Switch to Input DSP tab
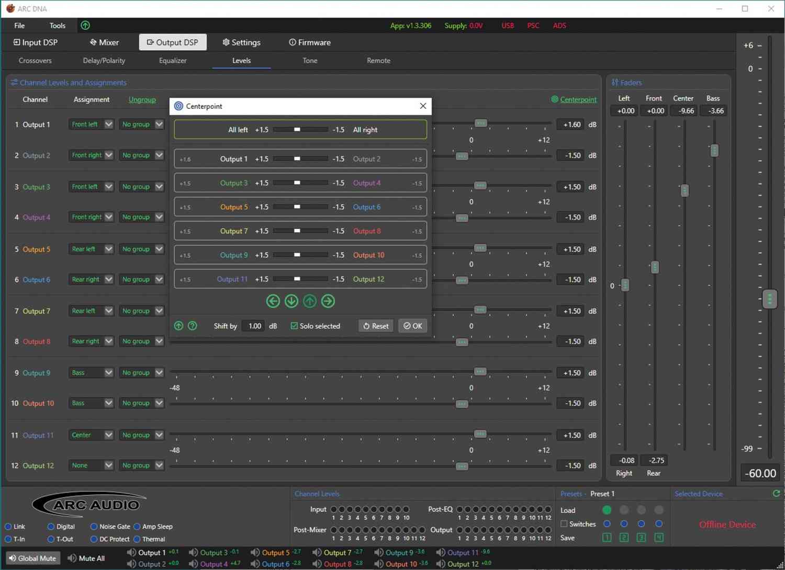Screen dimensions: 785x570 tap(36, 42)
